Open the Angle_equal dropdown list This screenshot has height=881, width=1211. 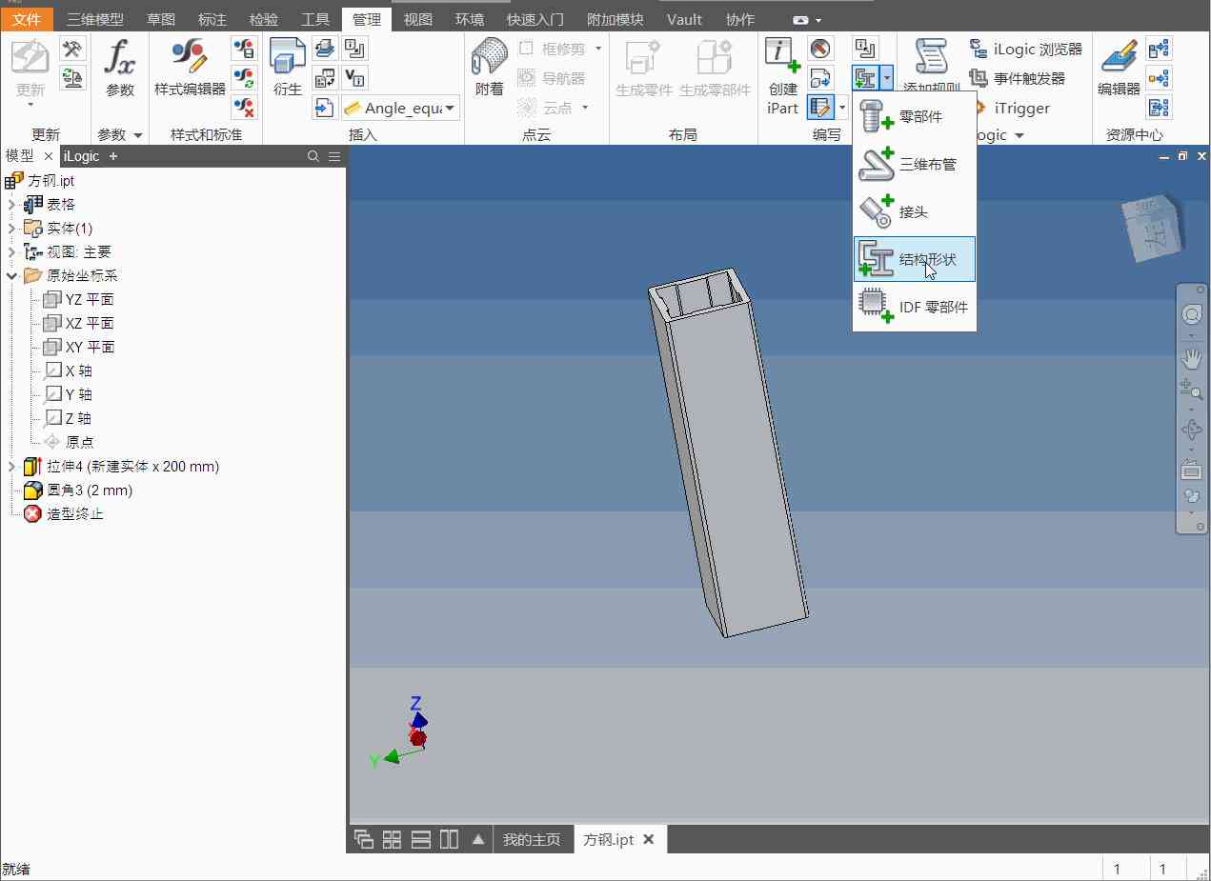pyautogui.click(x=451, y=108)
